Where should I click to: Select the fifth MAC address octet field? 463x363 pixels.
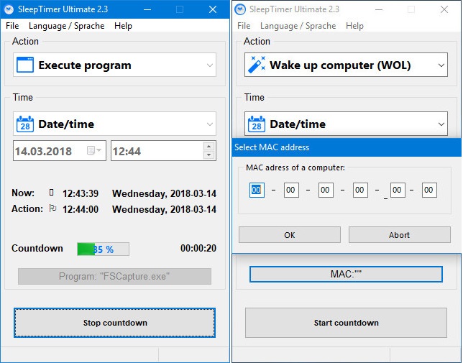(x=398, y=190)
